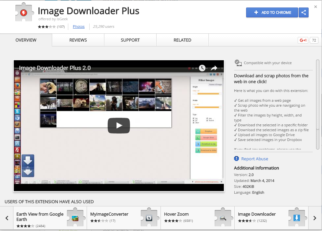The height and width of the screenshot is (231, 322).
Task: Click Add to Chrome button
Action: (272, 12)
